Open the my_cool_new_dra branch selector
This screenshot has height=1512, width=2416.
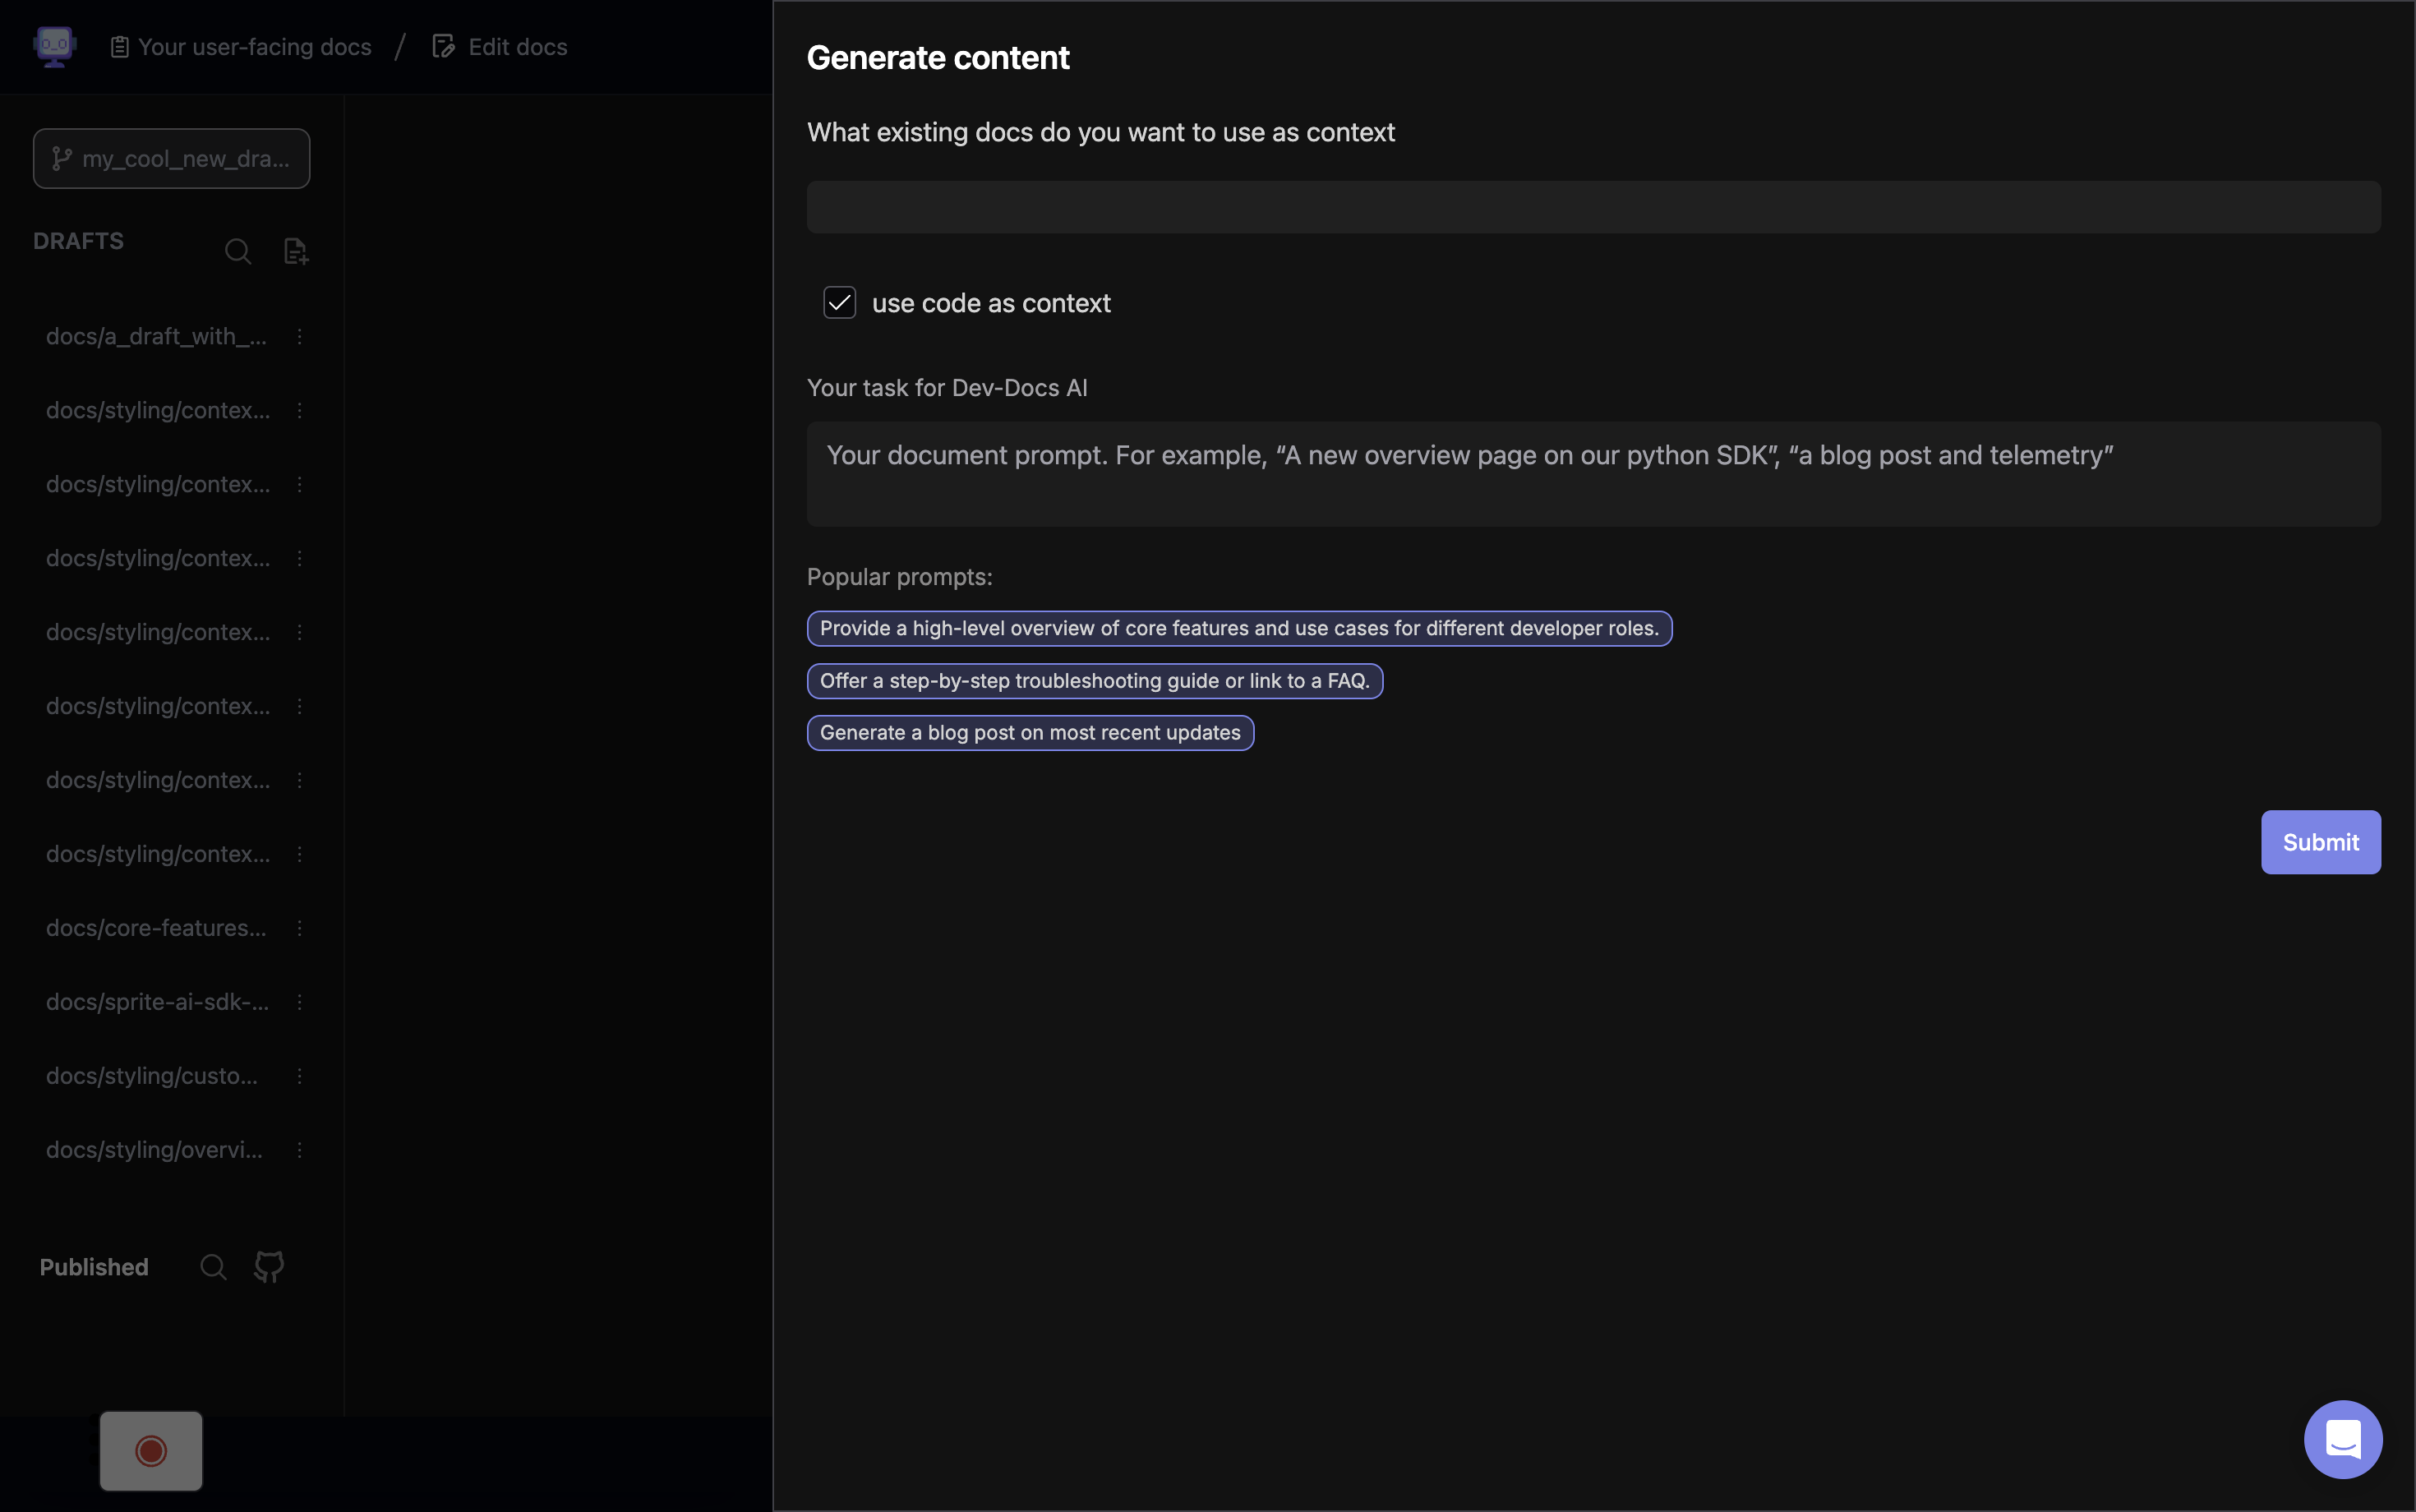click(x=171, y=158)
